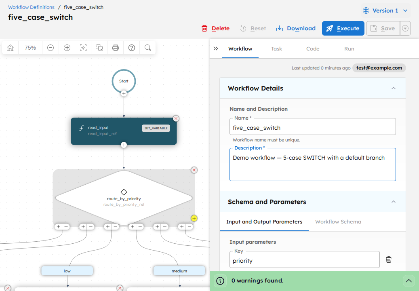The height and width of the screenshot is (291, 419).
Task: Click the priority Key input field
Action: (305, 259)
